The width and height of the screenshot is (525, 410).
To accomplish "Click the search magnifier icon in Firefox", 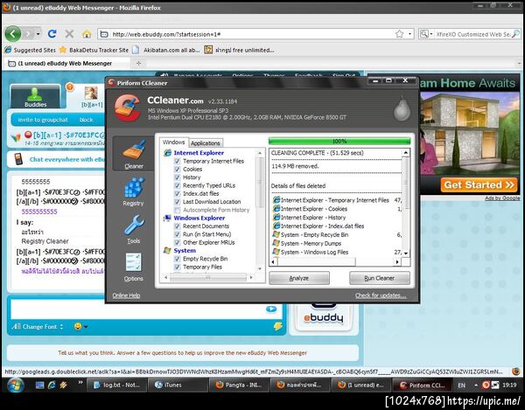I will 516,34.
